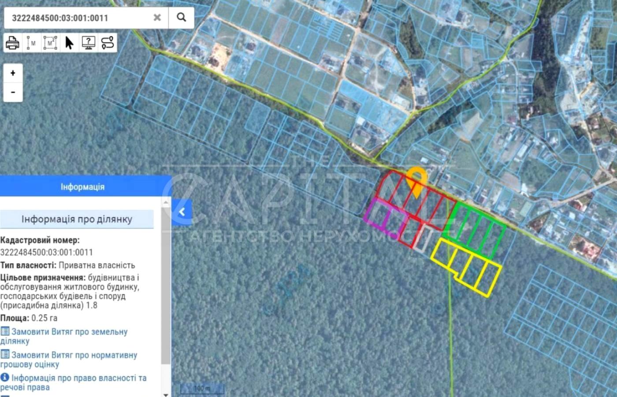The width and height of the screenshot is (617, 397).
Task: Click the magnifier search button
Action: (x=181, y=18)
